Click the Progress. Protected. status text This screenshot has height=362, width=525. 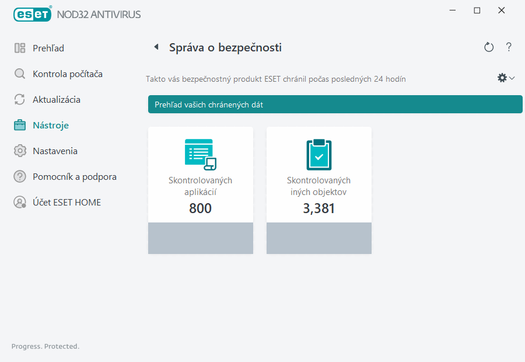(45, 346)
